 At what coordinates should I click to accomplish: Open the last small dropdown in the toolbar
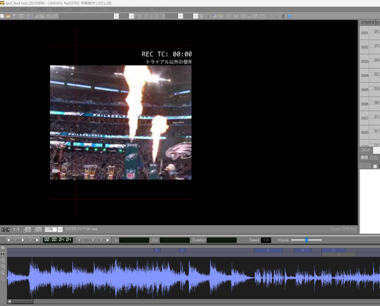(x=195, y=16)
